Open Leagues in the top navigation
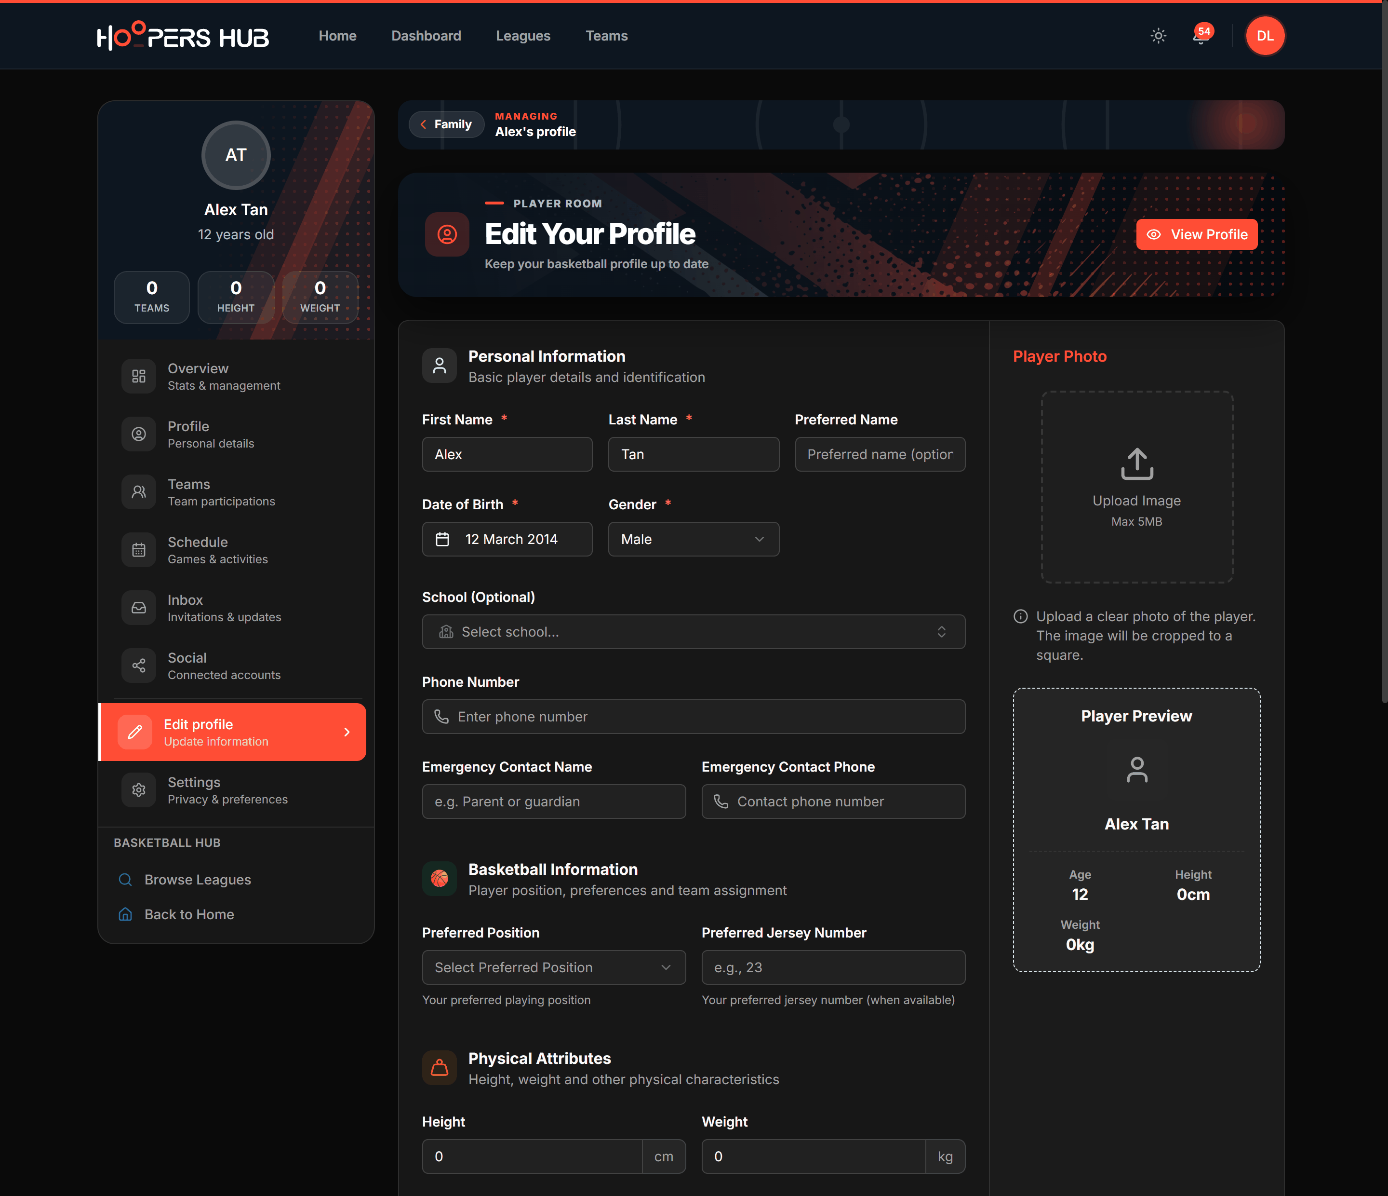This screenshot has height=1196, width=1388. coord(523,36)
